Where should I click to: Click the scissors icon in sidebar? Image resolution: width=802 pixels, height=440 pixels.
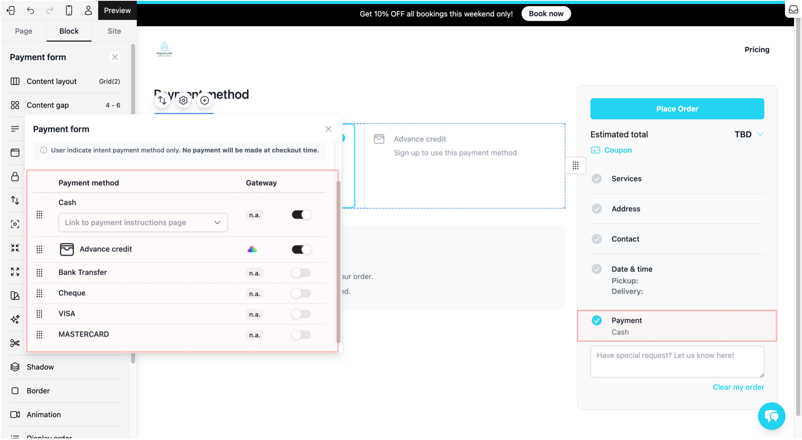[x=15, y=343]
